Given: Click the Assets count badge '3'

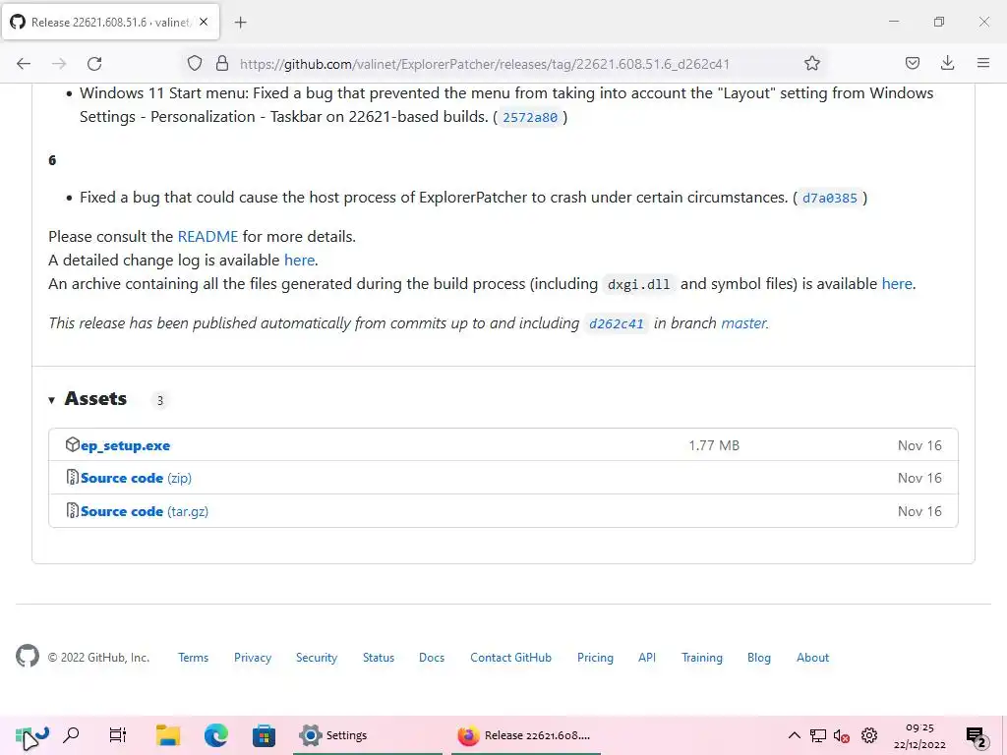Looking at the screenshot, I should click(x=160, y=401).
